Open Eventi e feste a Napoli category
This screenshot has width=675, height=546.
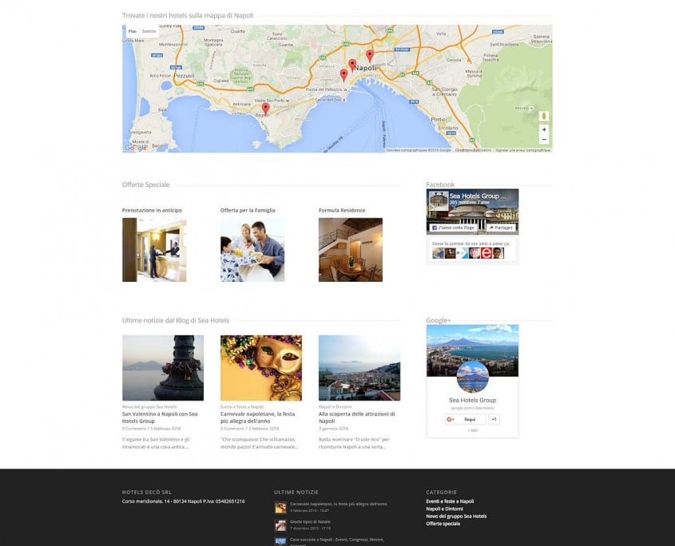(x=450, y=501)
